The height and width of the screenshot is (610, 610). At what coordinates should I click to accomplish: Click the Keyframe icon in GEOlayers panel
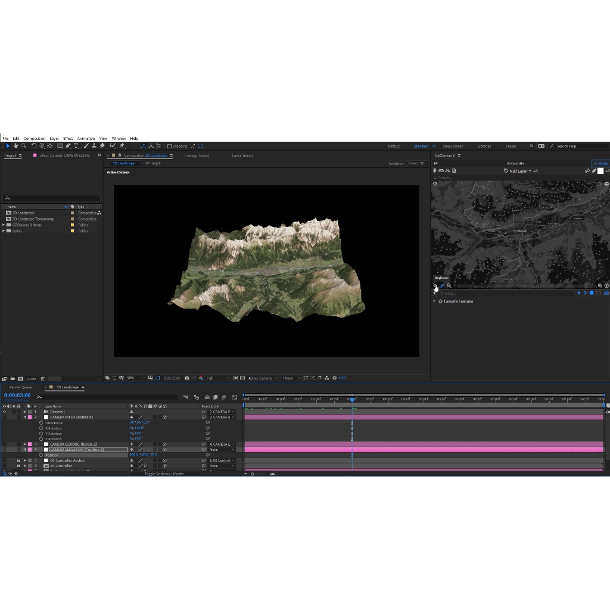[x=435, y=286]
